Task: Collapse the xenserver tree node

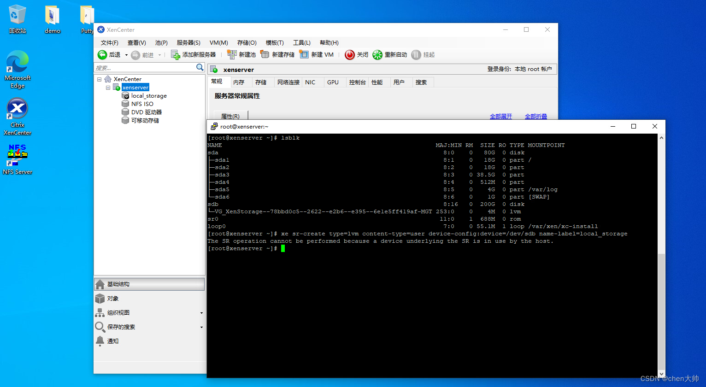Action: point(108,88)
